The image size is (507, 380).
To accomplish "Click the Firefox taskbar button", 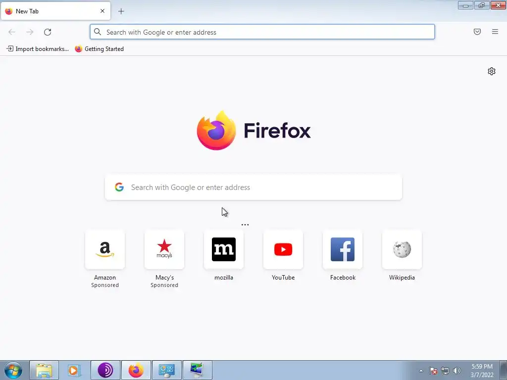I will pos(136,370).
